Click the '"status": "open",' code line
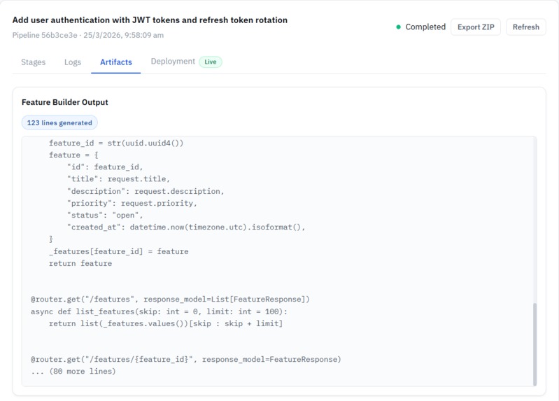 coord(105,215)
